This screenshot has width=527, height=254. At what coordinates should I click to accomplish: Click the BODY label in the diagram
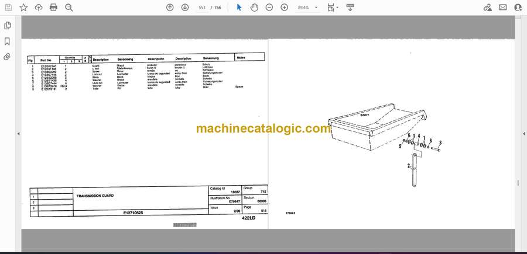click(x=365, y=115)
